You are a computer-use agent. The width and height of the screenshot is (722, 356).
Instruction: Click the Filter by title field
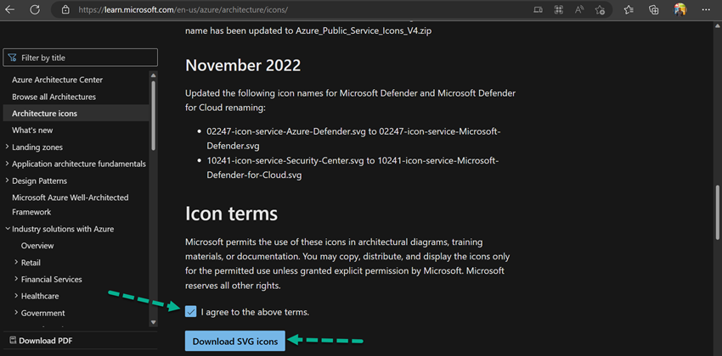(80, 58)
